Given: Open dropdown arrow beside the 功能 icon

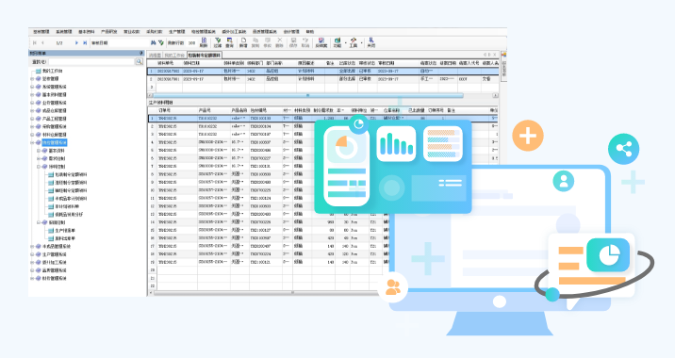Looking at the screenshot, I should point(345,43).
